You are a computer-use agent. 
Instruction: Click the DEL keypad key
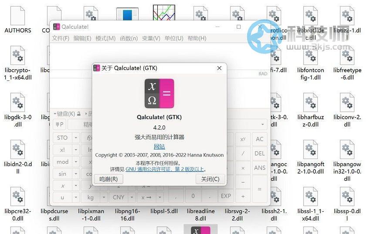[x=260, y=154]
